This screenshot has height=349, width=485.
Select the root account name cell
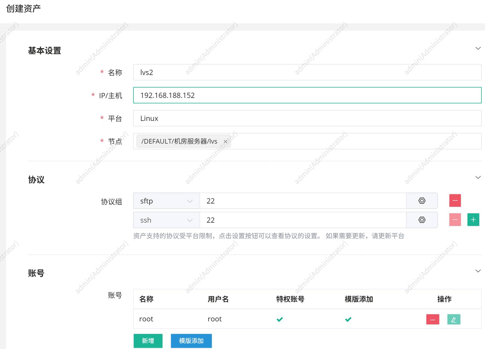146,319
